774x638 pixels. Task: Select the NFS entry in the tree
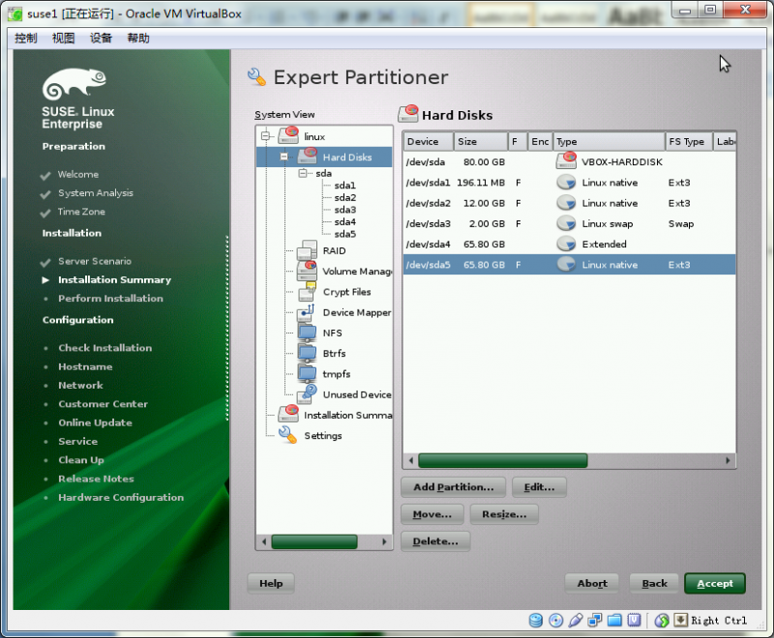click(x=334, y=333)
